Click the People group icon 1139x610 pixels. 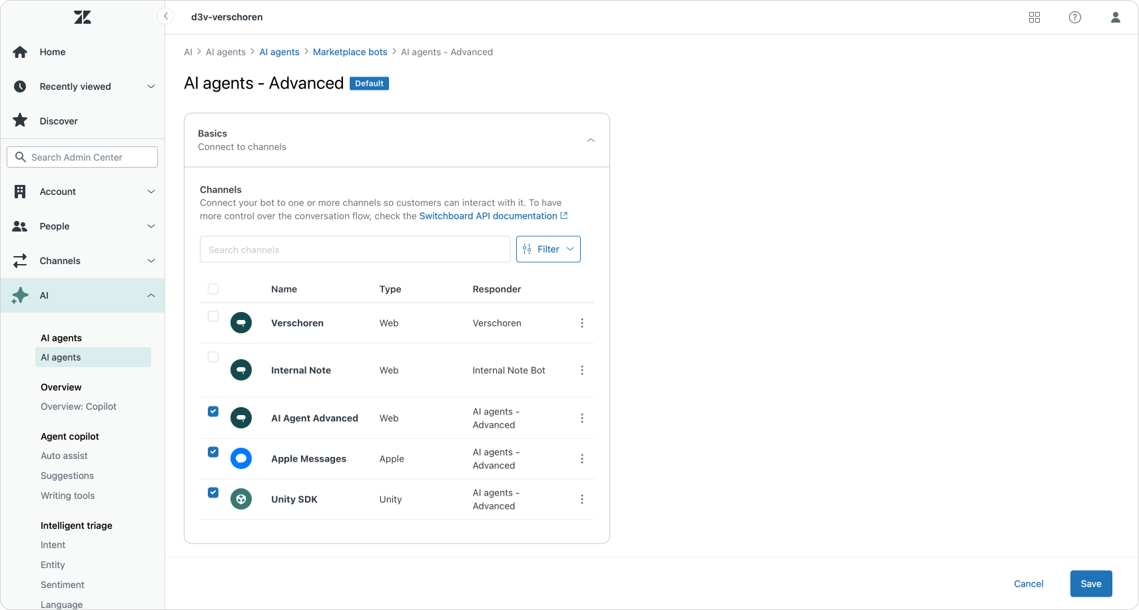click(20, 226)
